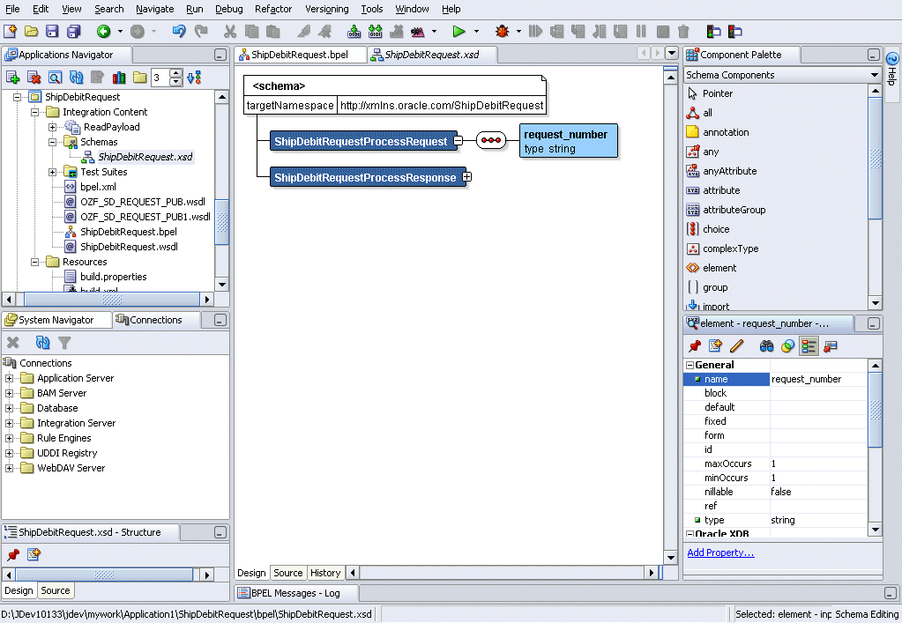The width and height of the screenshot is (902, 623).
Task: Select the choice schema component
Action: pos(716,229)
